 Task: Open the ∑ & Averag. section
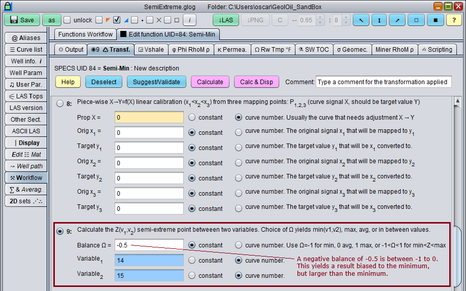coord(26,190)
